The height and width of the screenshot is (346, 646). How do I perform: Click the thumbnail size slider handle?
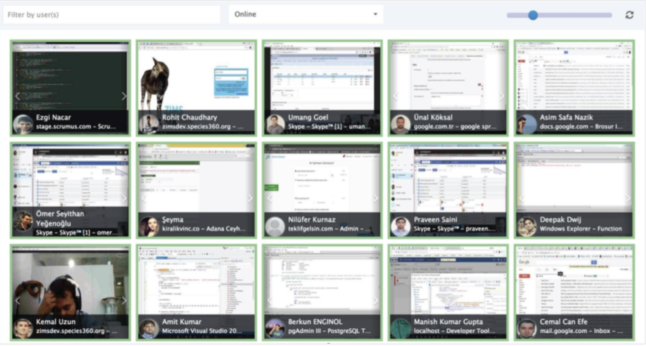pos(533,15)
